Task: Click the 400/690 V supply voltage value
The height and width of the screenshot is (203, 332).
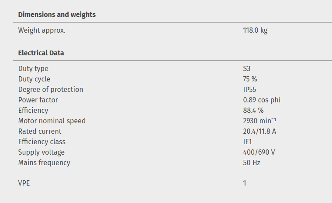Action: 259,152
